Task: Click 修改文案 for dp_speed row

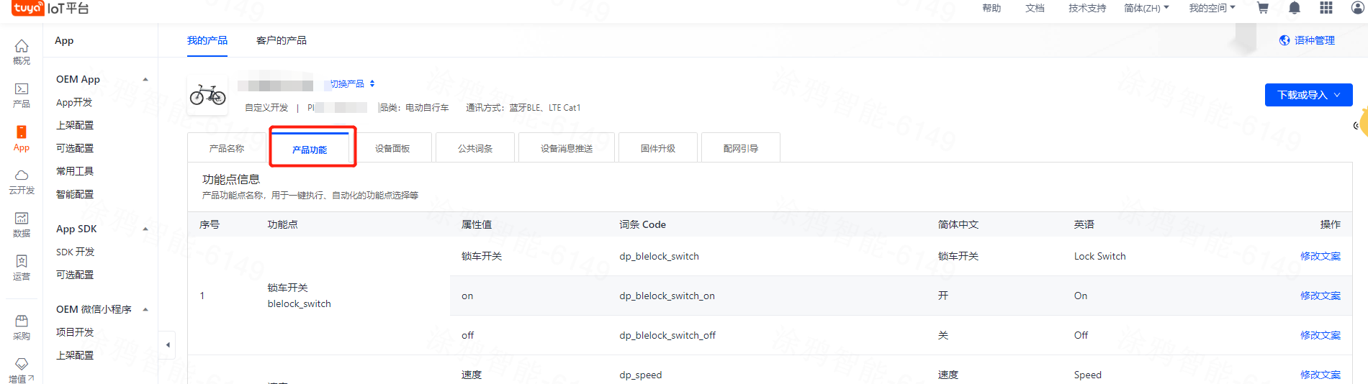Action: tap(1320, 375)
